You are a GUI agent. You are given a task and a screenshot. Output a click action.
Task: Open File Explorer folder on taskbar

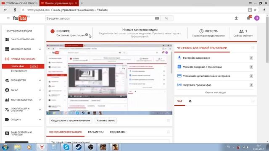(17, 147)
